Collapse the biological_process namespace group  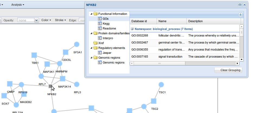tap(132, 29)
